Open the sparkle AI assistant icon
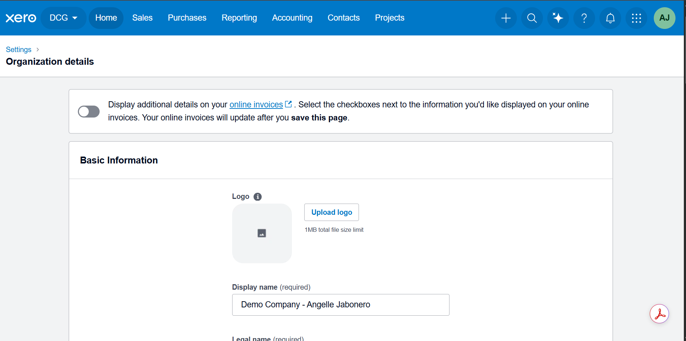 [x=558, y=18]
